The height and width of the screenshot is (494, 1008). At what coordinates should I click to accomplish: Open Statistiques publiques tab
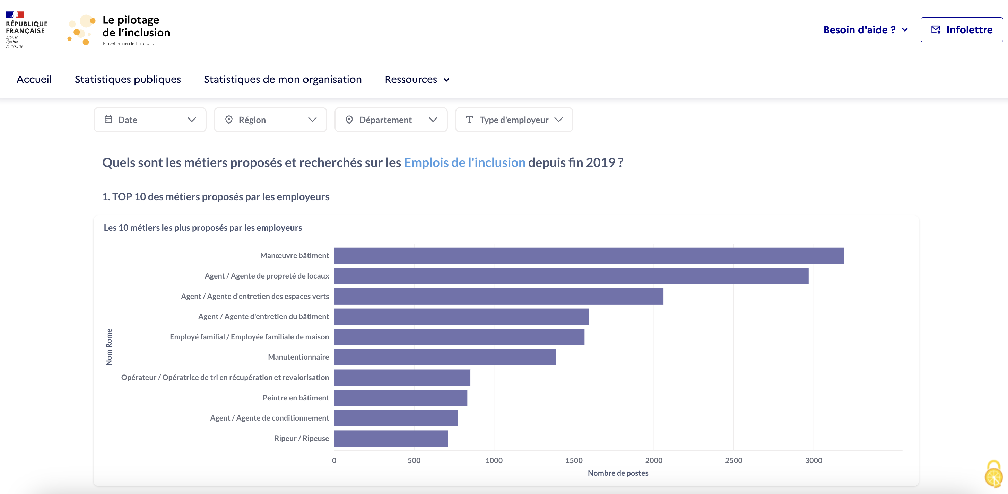point(128,79)
